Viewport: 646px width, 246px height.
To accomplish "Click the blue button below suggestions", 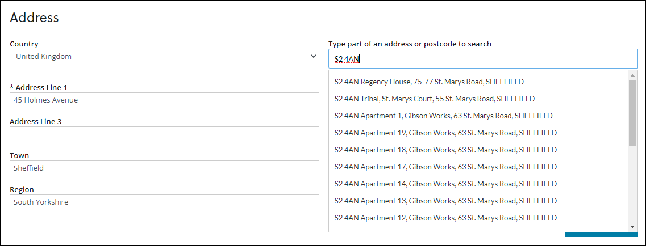I will [601, 235].
